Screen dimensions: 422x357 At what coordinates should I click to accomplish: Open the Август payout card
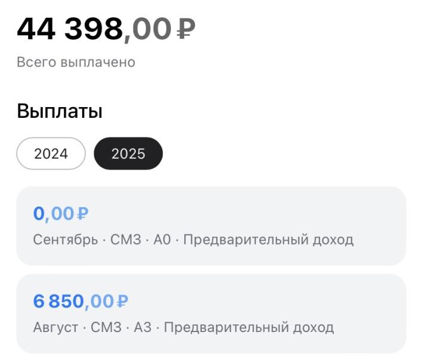point(211,314)
